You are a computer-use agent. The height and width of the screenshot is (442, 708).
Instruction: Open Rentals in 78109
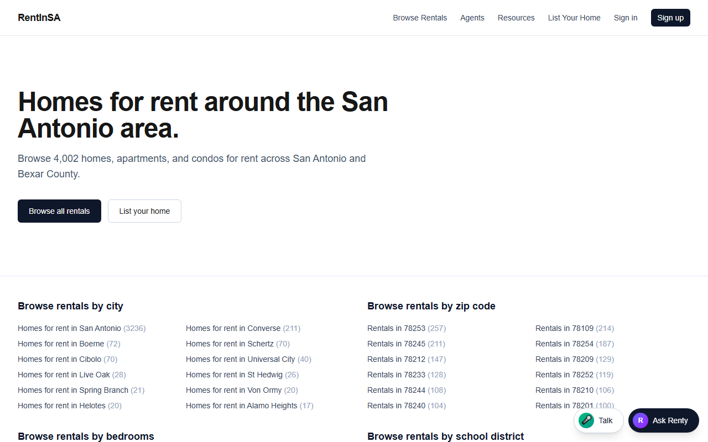coord(575,328)
